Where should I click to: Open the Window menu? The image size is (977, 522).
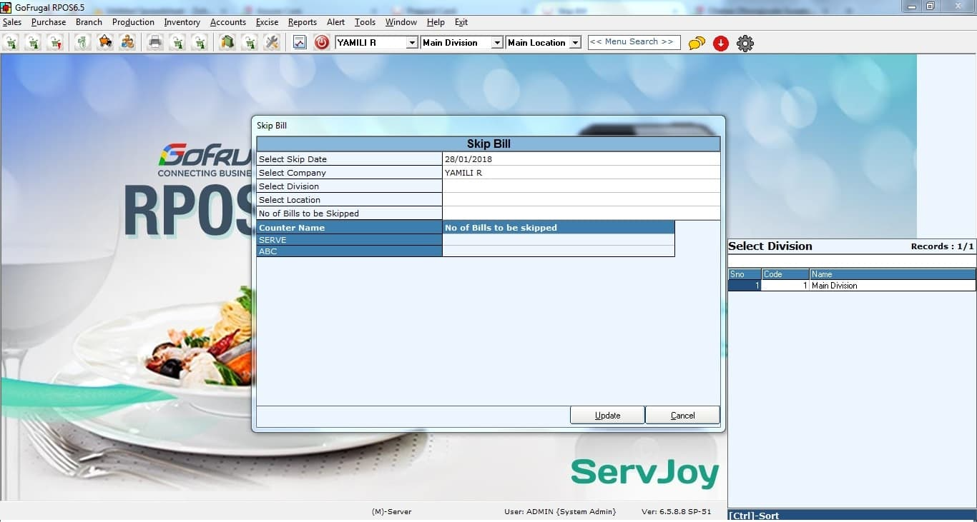pos(401,22)
